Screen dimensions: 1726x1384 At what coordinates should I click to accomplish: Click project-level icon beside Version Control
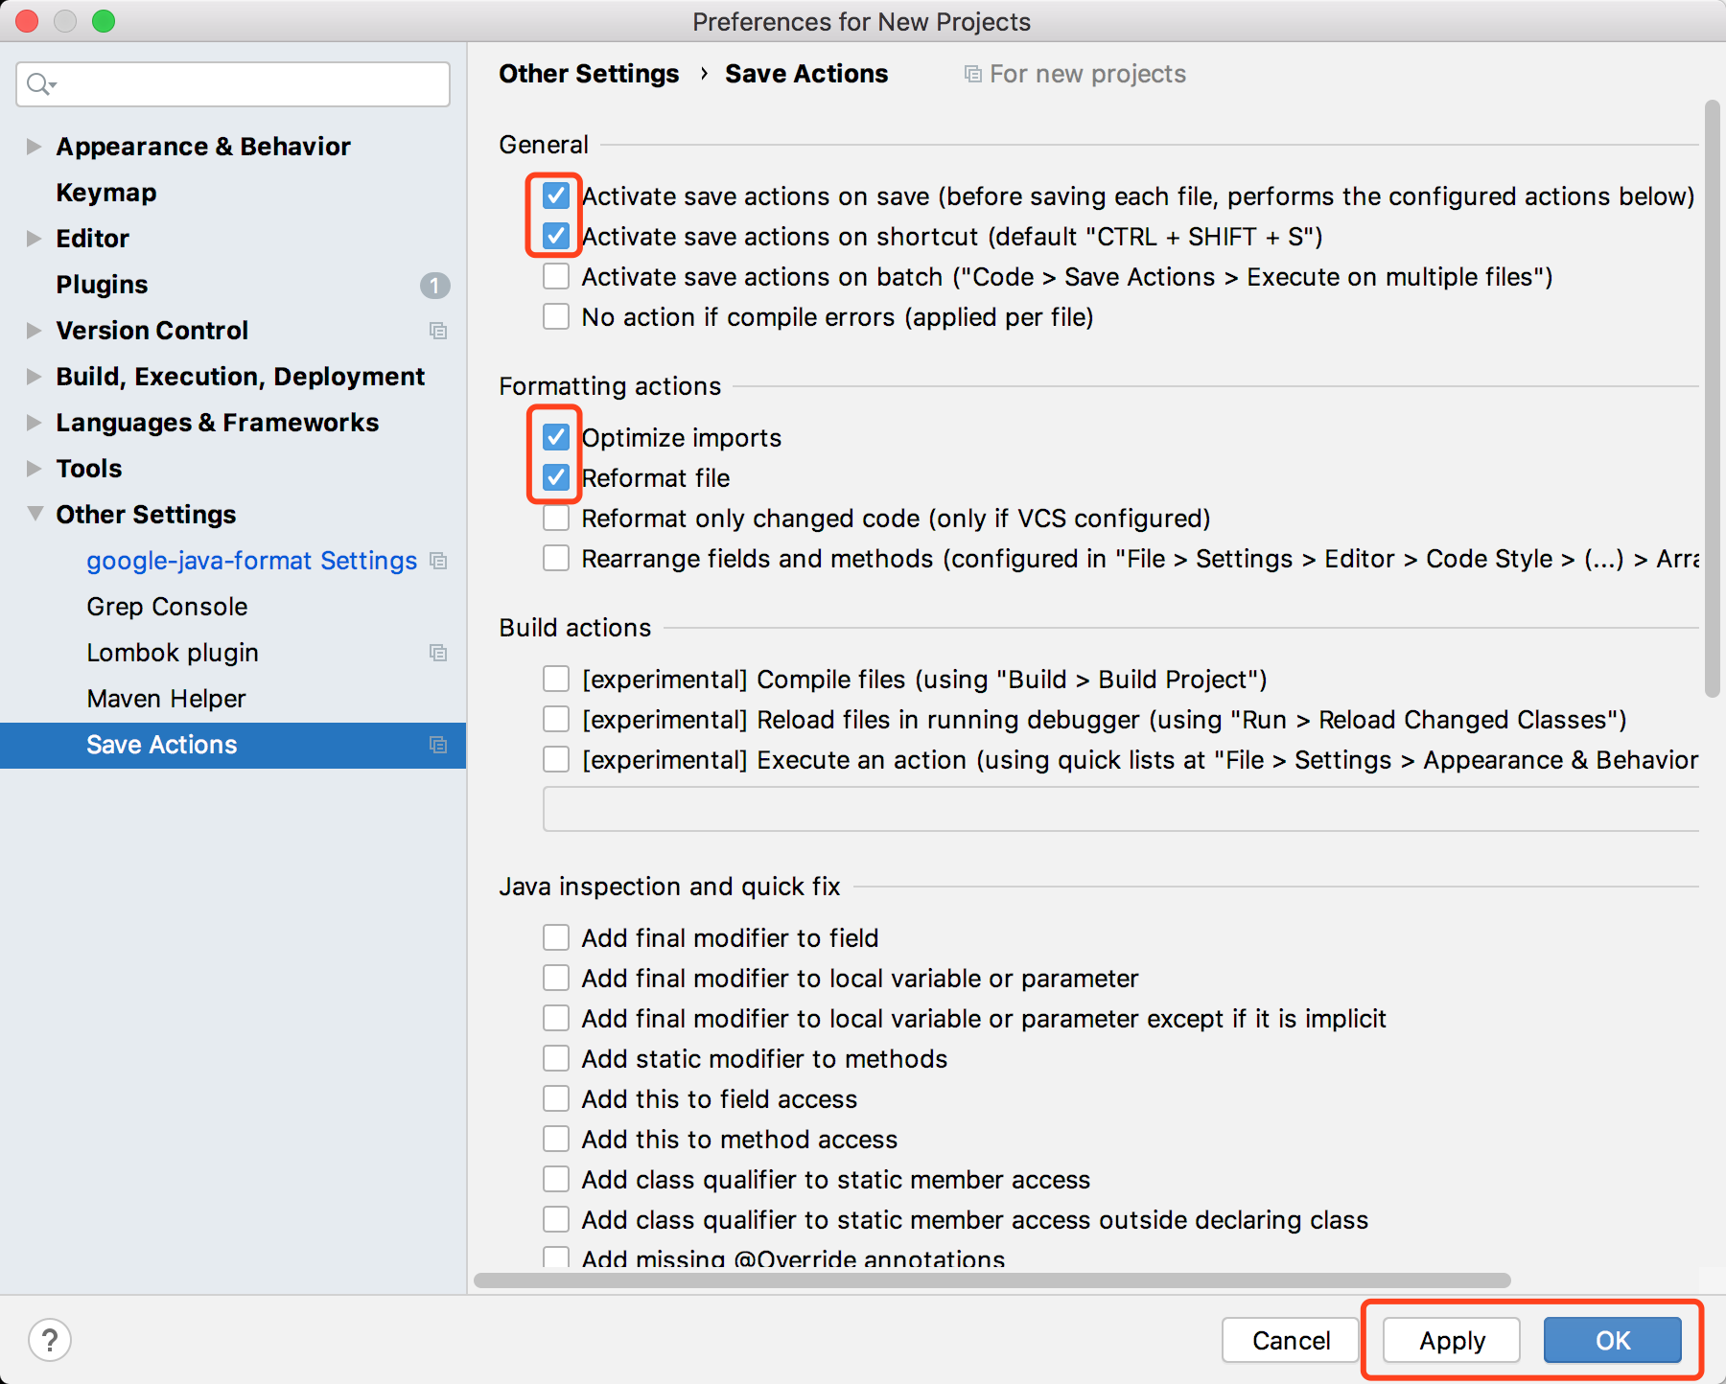(x=438, y=331)
